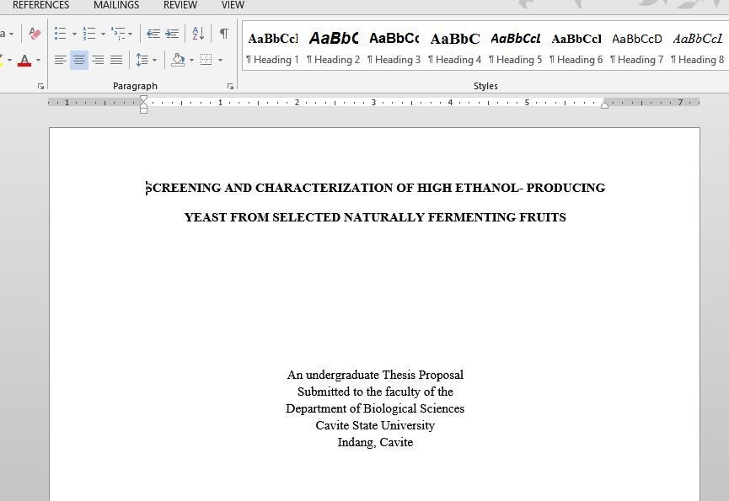Click the right indent marker on the ruler

pyautogui.click(x=604, y=104)
